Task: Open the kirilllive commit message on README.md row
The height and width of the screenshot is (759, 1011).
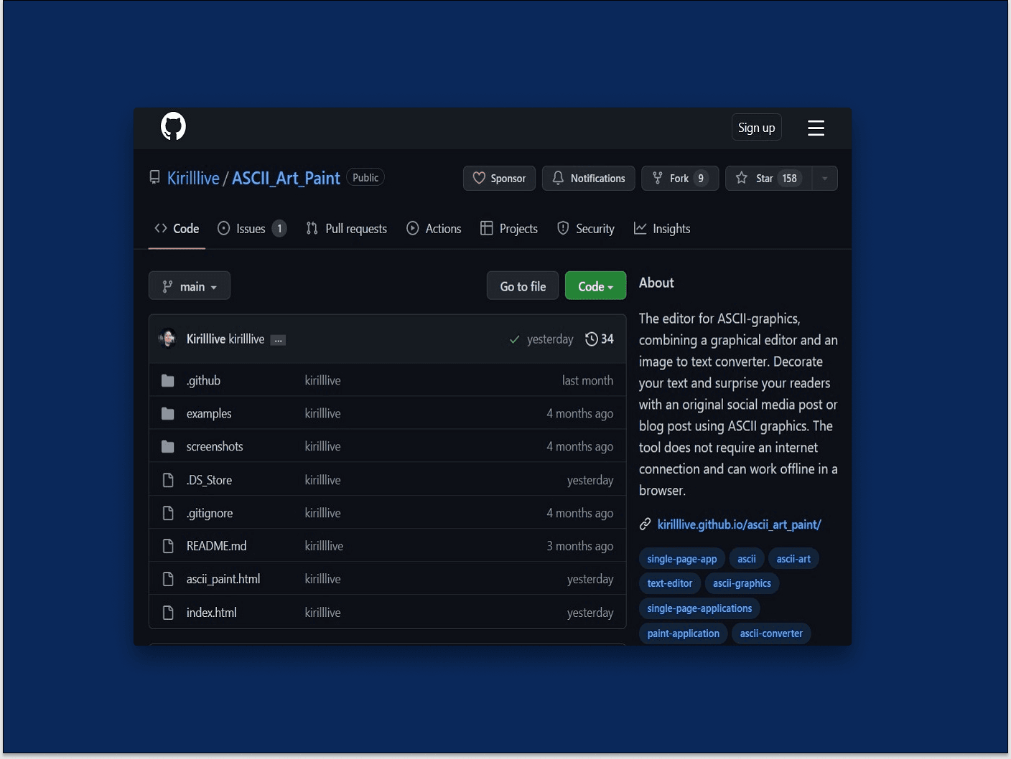Action: [324, 546]
